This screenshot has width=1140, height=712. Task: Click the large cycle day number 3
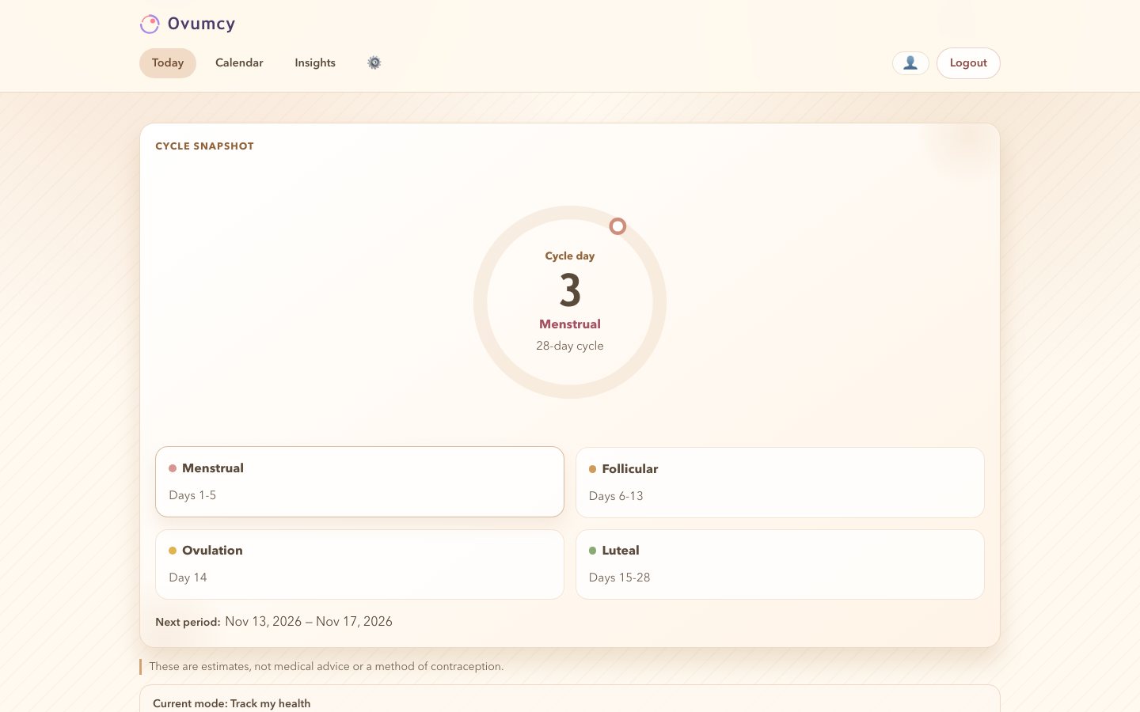coord(570,290)
